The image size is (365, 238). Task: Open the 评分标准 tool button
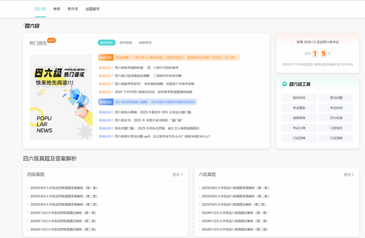[x=336, y=118]
